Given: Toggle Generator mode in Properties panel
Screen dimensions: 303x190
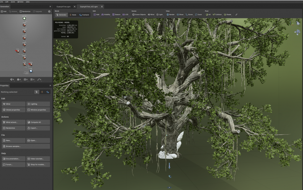Looking at the screenshot, I should coord(37,92).
